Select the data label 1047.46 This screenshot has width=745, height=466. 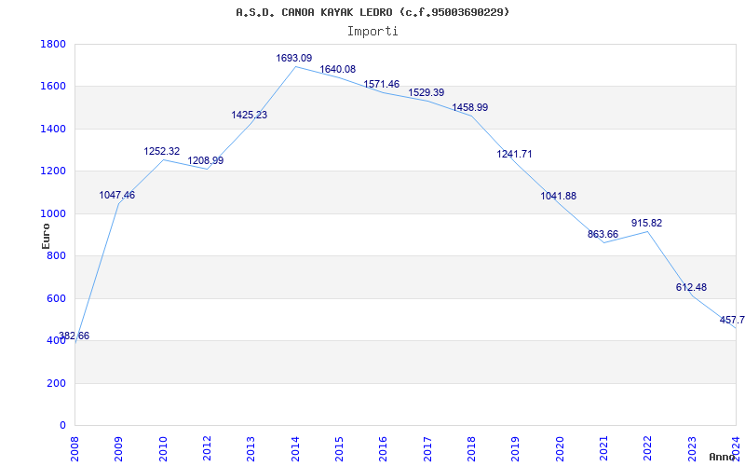(x=117, y=195)
